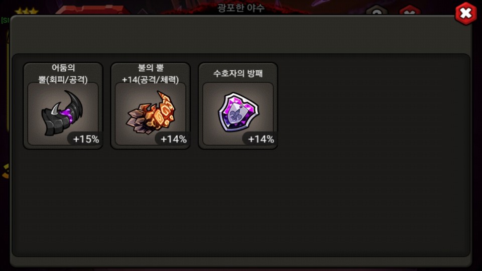Viewport: 482px width, 271px height.
Task: Click the +15% badge on dark horn
Action: coord(86,139)
